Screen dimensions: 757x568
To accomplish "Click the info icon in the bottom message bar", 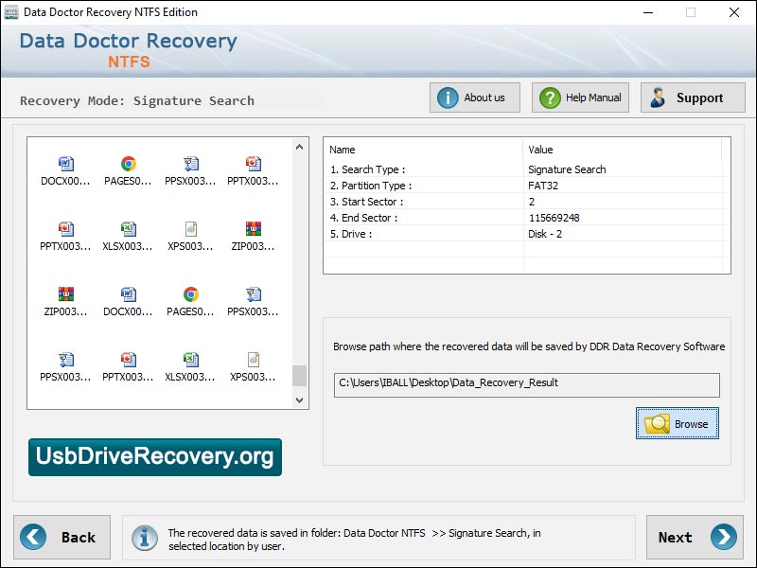I will click(x=144, y=537).
